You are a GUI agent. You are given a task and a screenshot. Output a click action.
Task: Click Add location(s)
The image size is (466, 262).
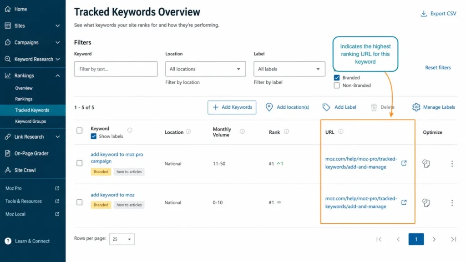(x=288, y=107)
